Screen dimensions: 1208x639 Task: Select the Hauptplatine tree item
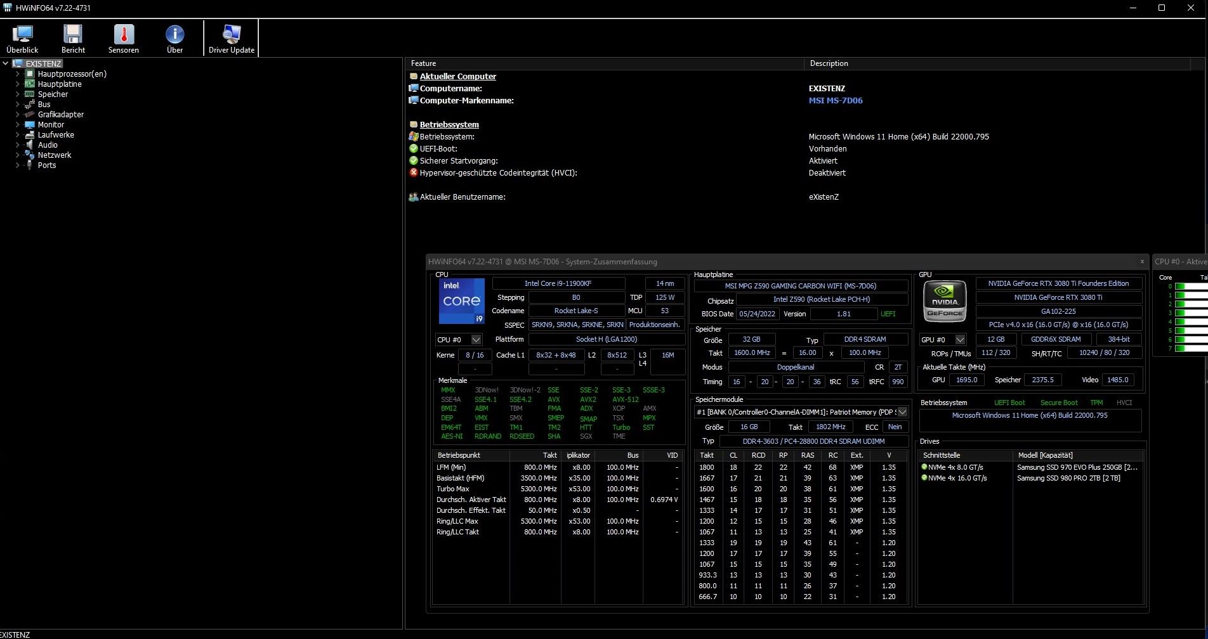point(60,84)
